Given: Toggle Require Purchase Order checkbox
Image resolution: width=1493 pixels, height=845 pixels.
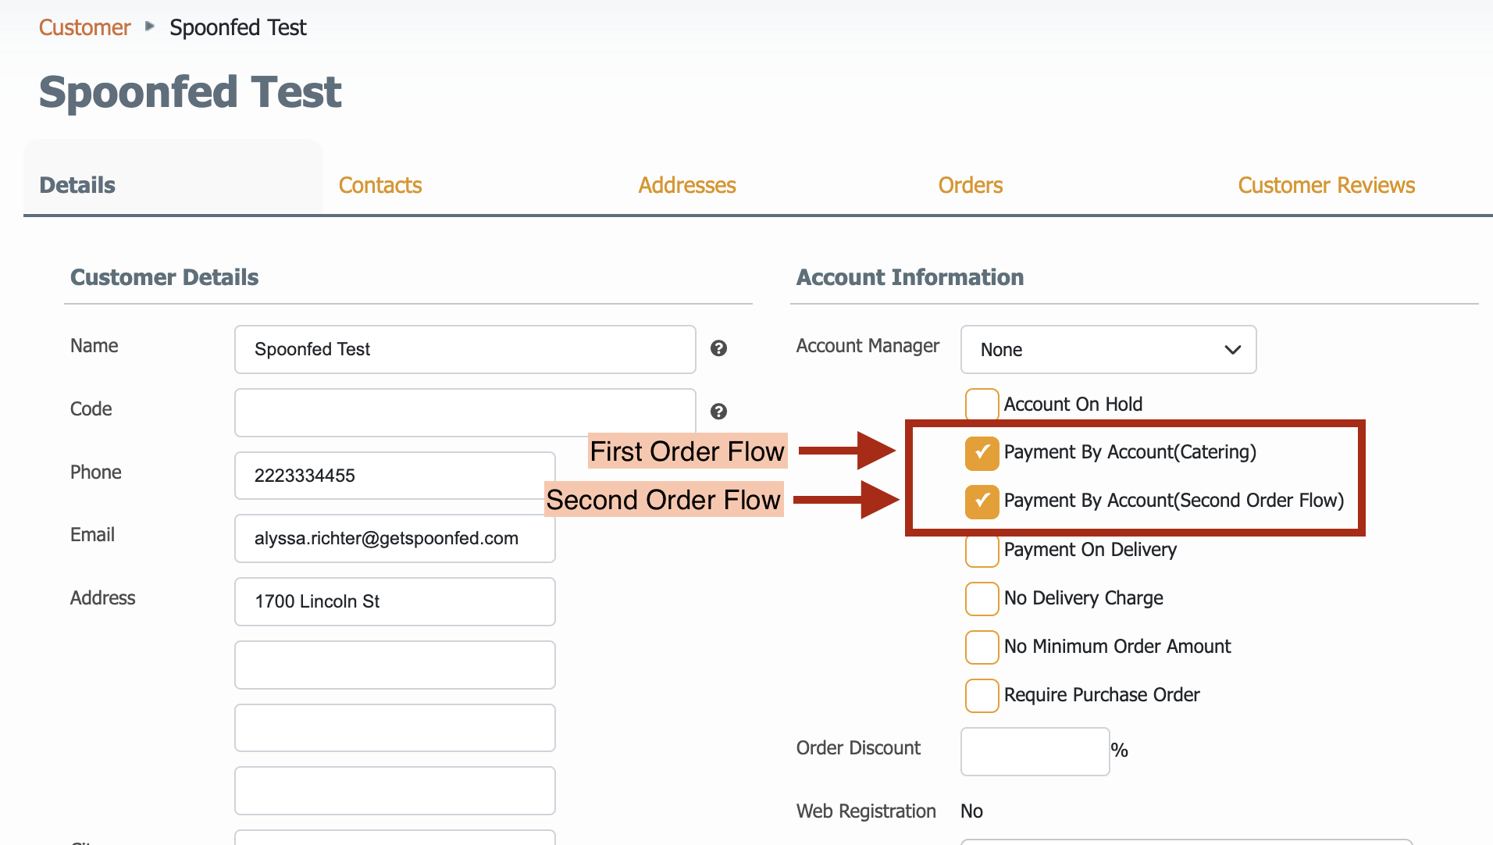Looking at the screenshot, I should [982, 695].
